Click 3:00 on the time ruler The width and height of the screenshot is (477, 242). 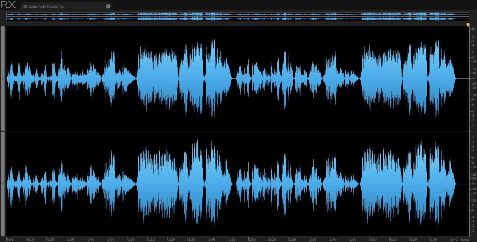click(x=373, y=239)
